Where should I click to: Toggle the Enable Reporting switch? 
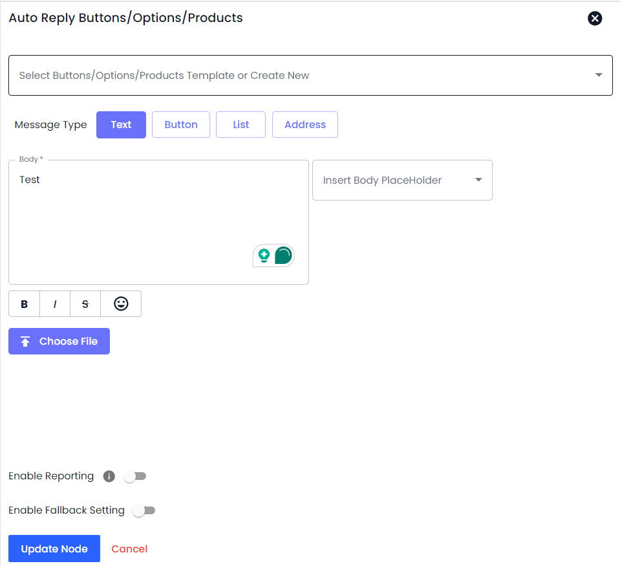tap(136, 476)
